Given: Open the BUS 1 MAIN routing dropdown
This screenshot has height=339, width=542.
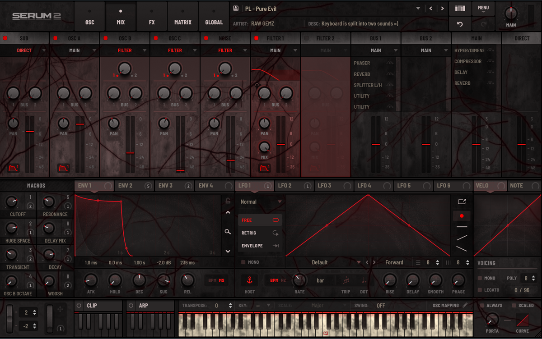Looking at the screenshot, I should tap(376, 50).
